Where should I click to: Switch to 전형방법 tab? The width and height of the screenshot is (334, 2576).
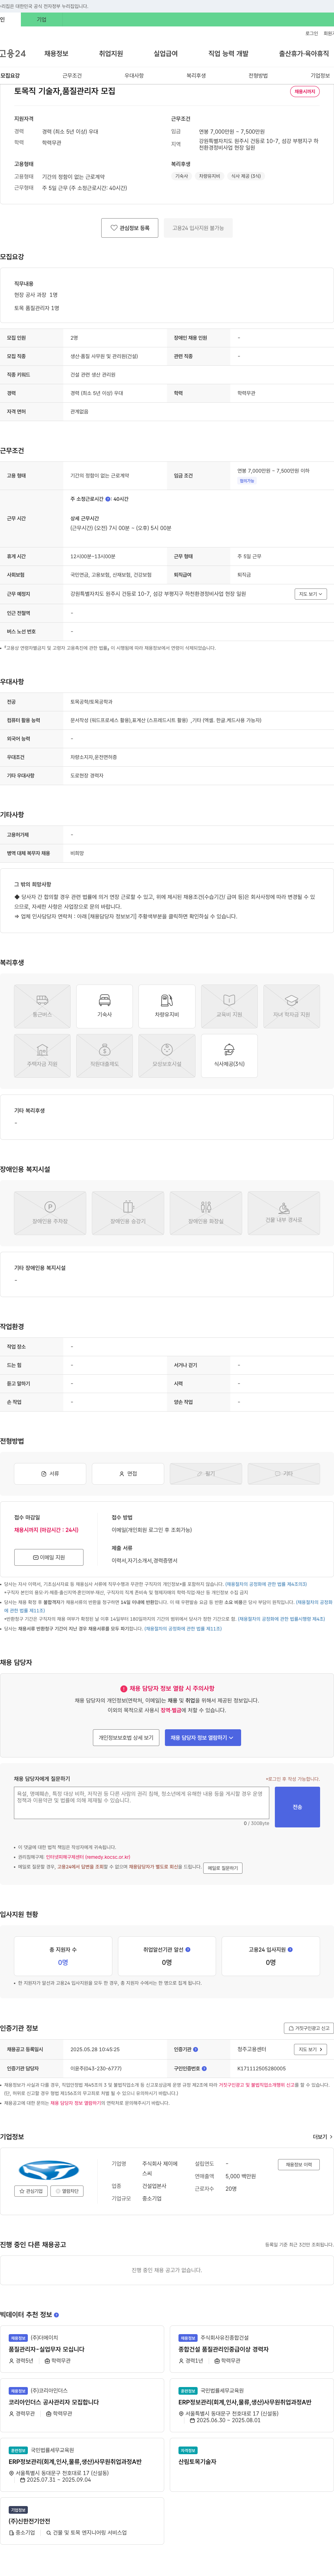(258, 75)
